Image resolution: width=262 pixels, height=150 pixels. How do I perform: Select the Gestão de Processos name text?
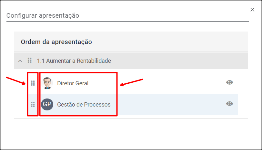84,104
